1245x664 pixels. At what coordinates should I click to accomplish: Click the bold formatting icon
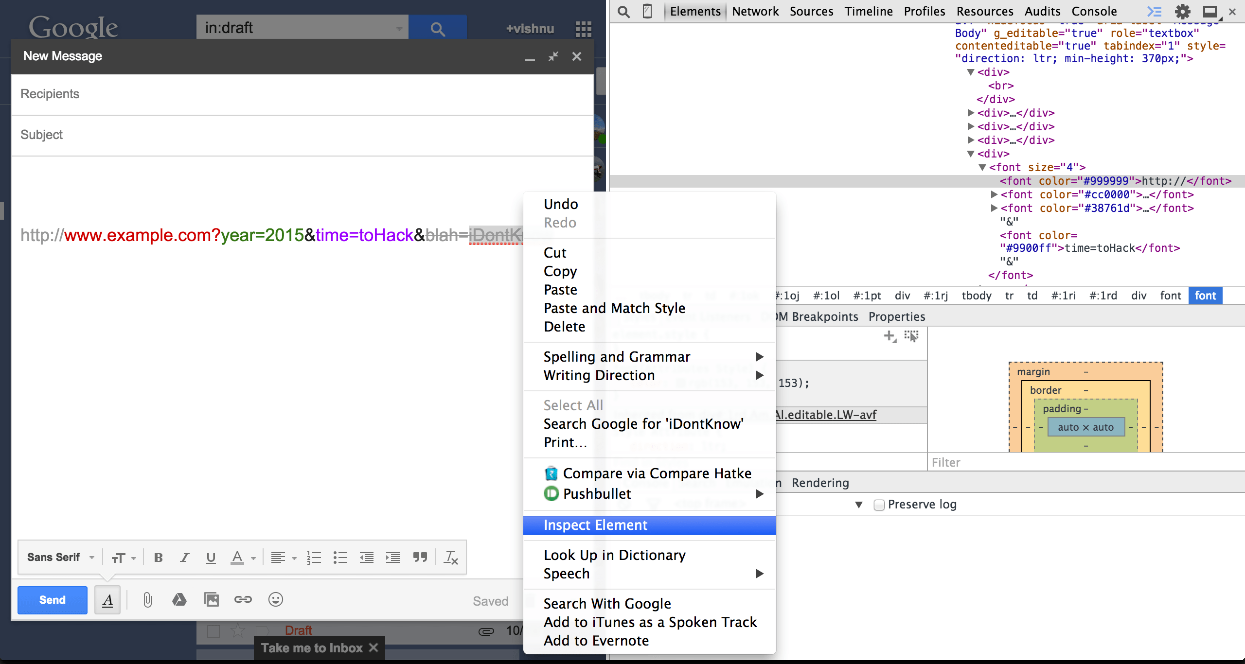tap(158, 558)
